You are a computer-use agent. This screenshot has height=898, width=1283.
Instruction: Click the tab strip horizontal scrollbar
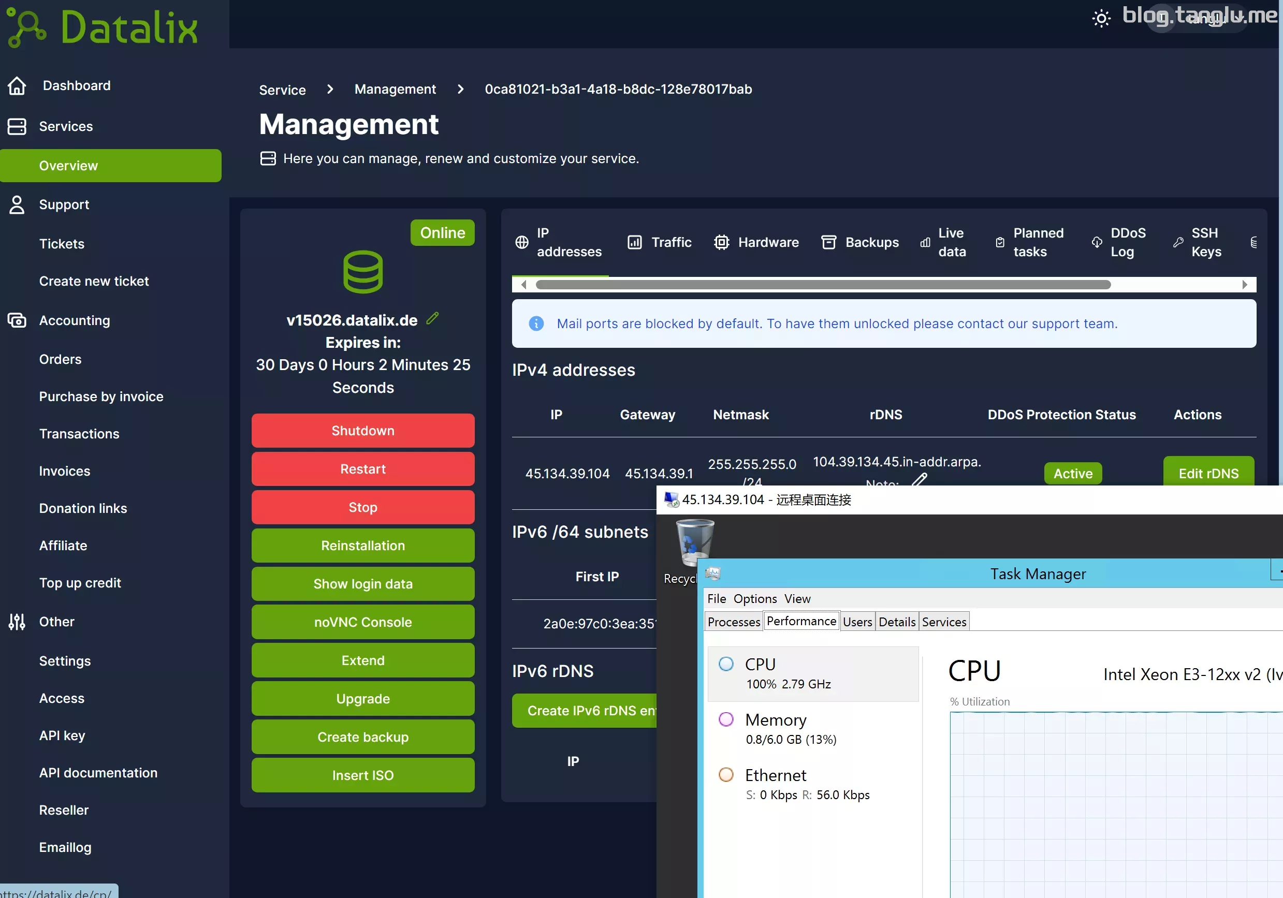coord(823,285)
